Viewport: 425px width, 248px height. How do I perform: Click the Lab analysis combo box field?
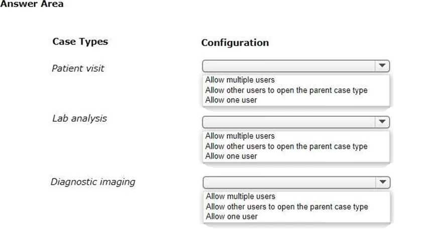[296, 122]
